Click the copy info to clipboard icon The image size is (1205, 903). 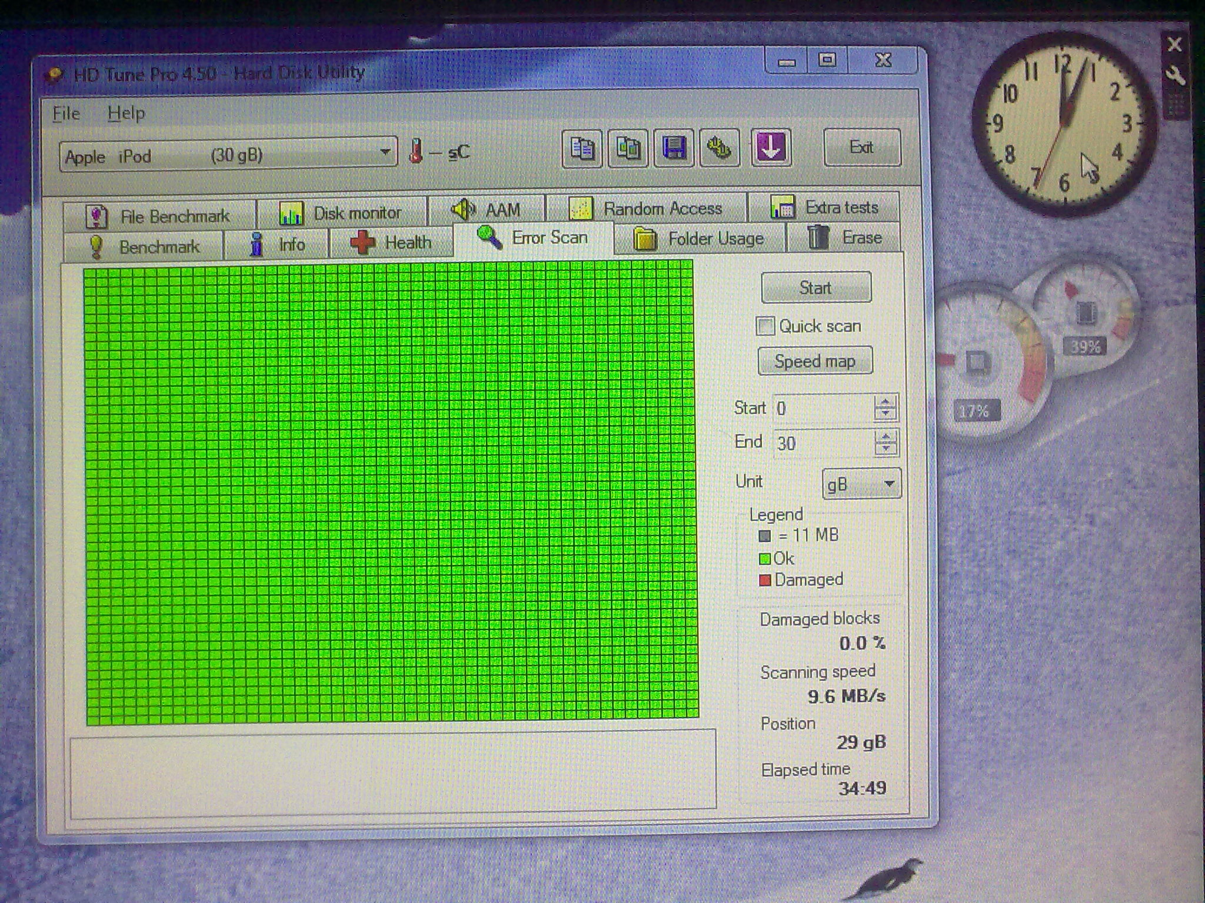[x=581, y=149]
